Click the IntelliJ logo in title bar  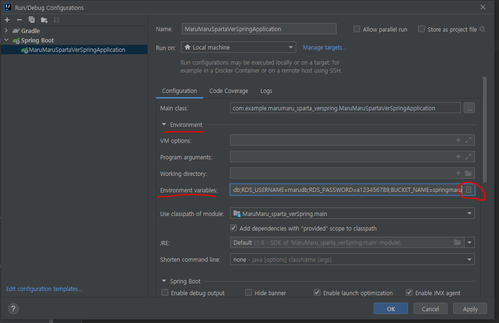point(8,7)
